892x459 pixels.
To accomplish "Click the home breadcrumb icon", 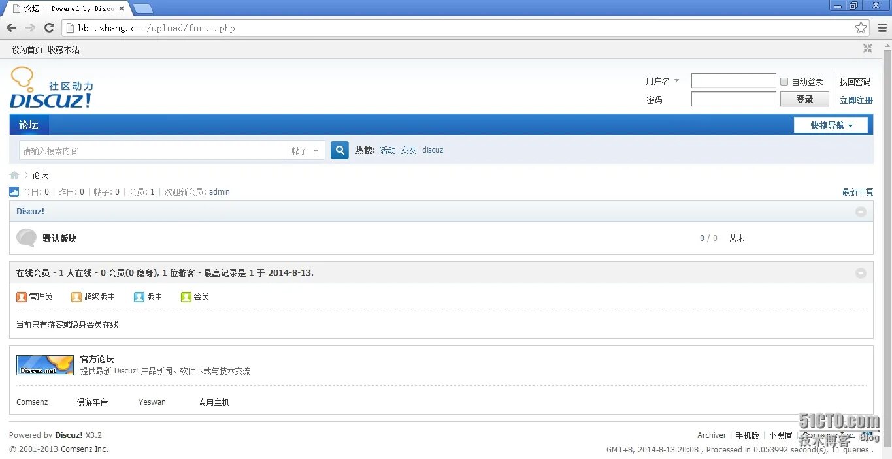I will tap(14, 174).
